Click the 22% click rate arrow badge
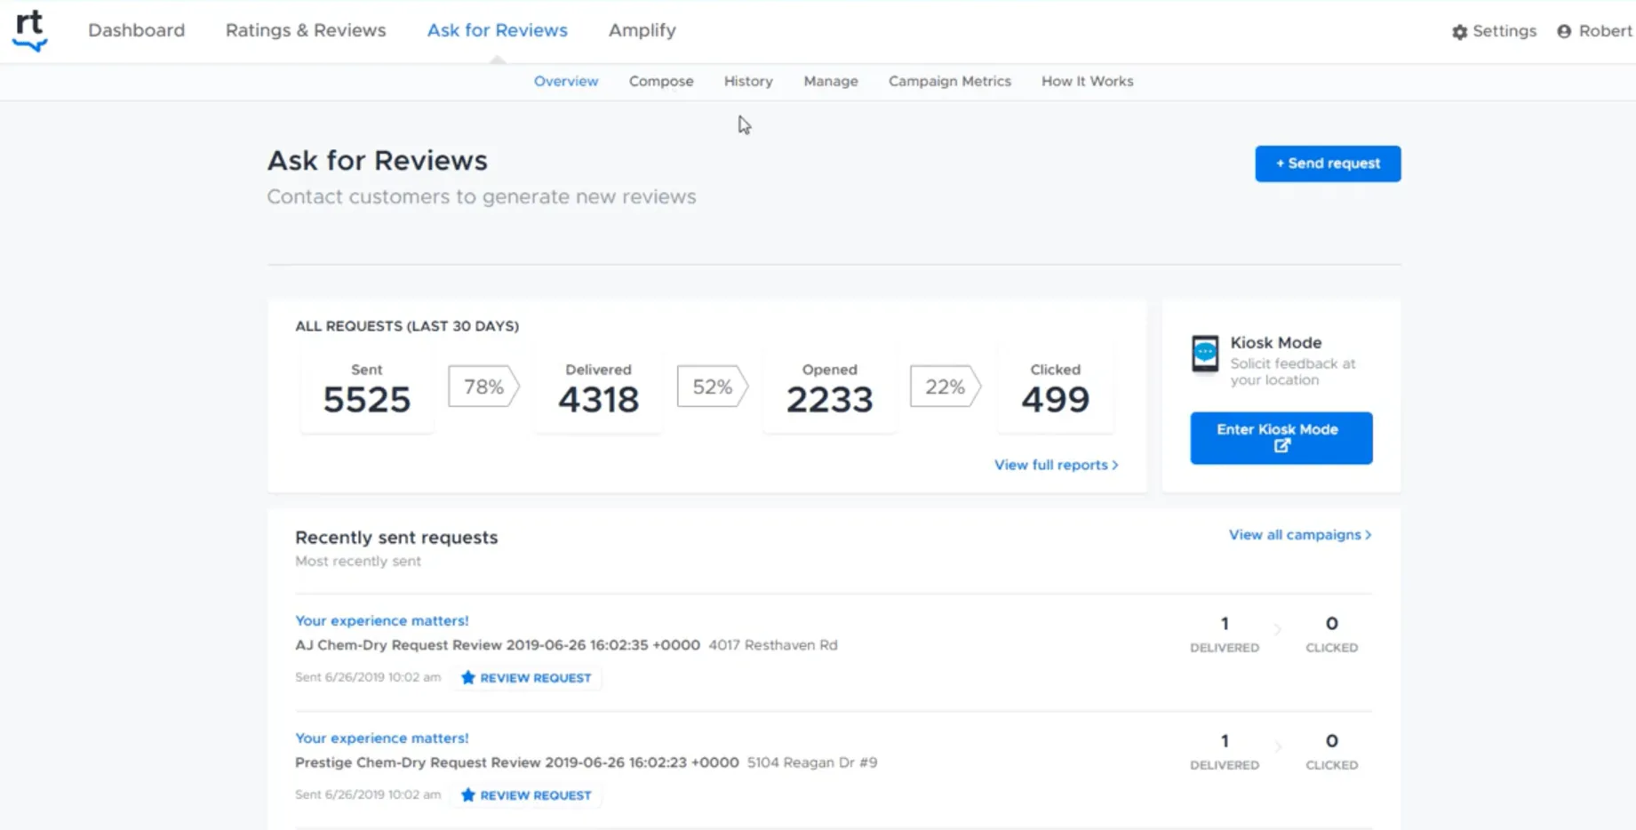Viewport: 1636px width, 830px height. [945, 387]
